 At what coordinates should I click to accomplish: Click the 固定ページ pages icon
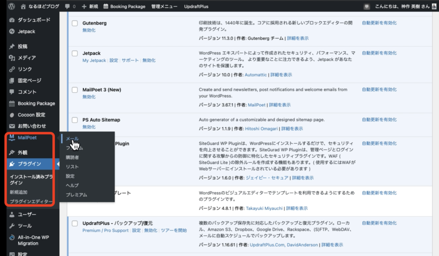pos(12,80)
